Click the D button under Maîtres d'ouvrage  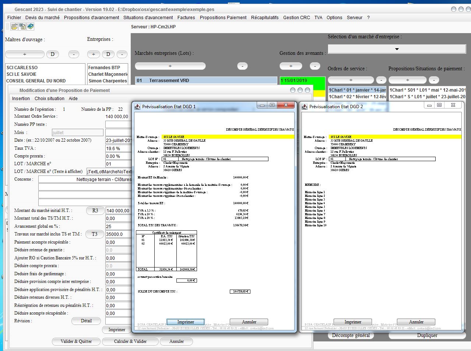[x=52, y=54]
